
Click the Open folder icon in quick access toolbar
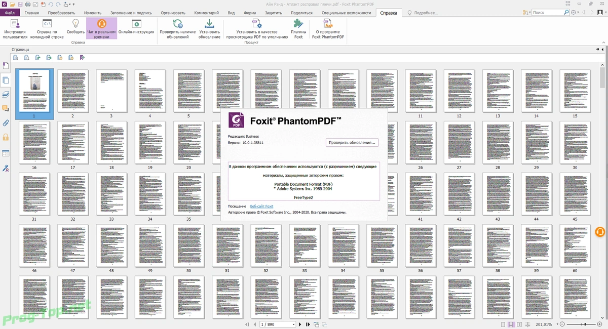pyautogui.click(x=13, y=5)
